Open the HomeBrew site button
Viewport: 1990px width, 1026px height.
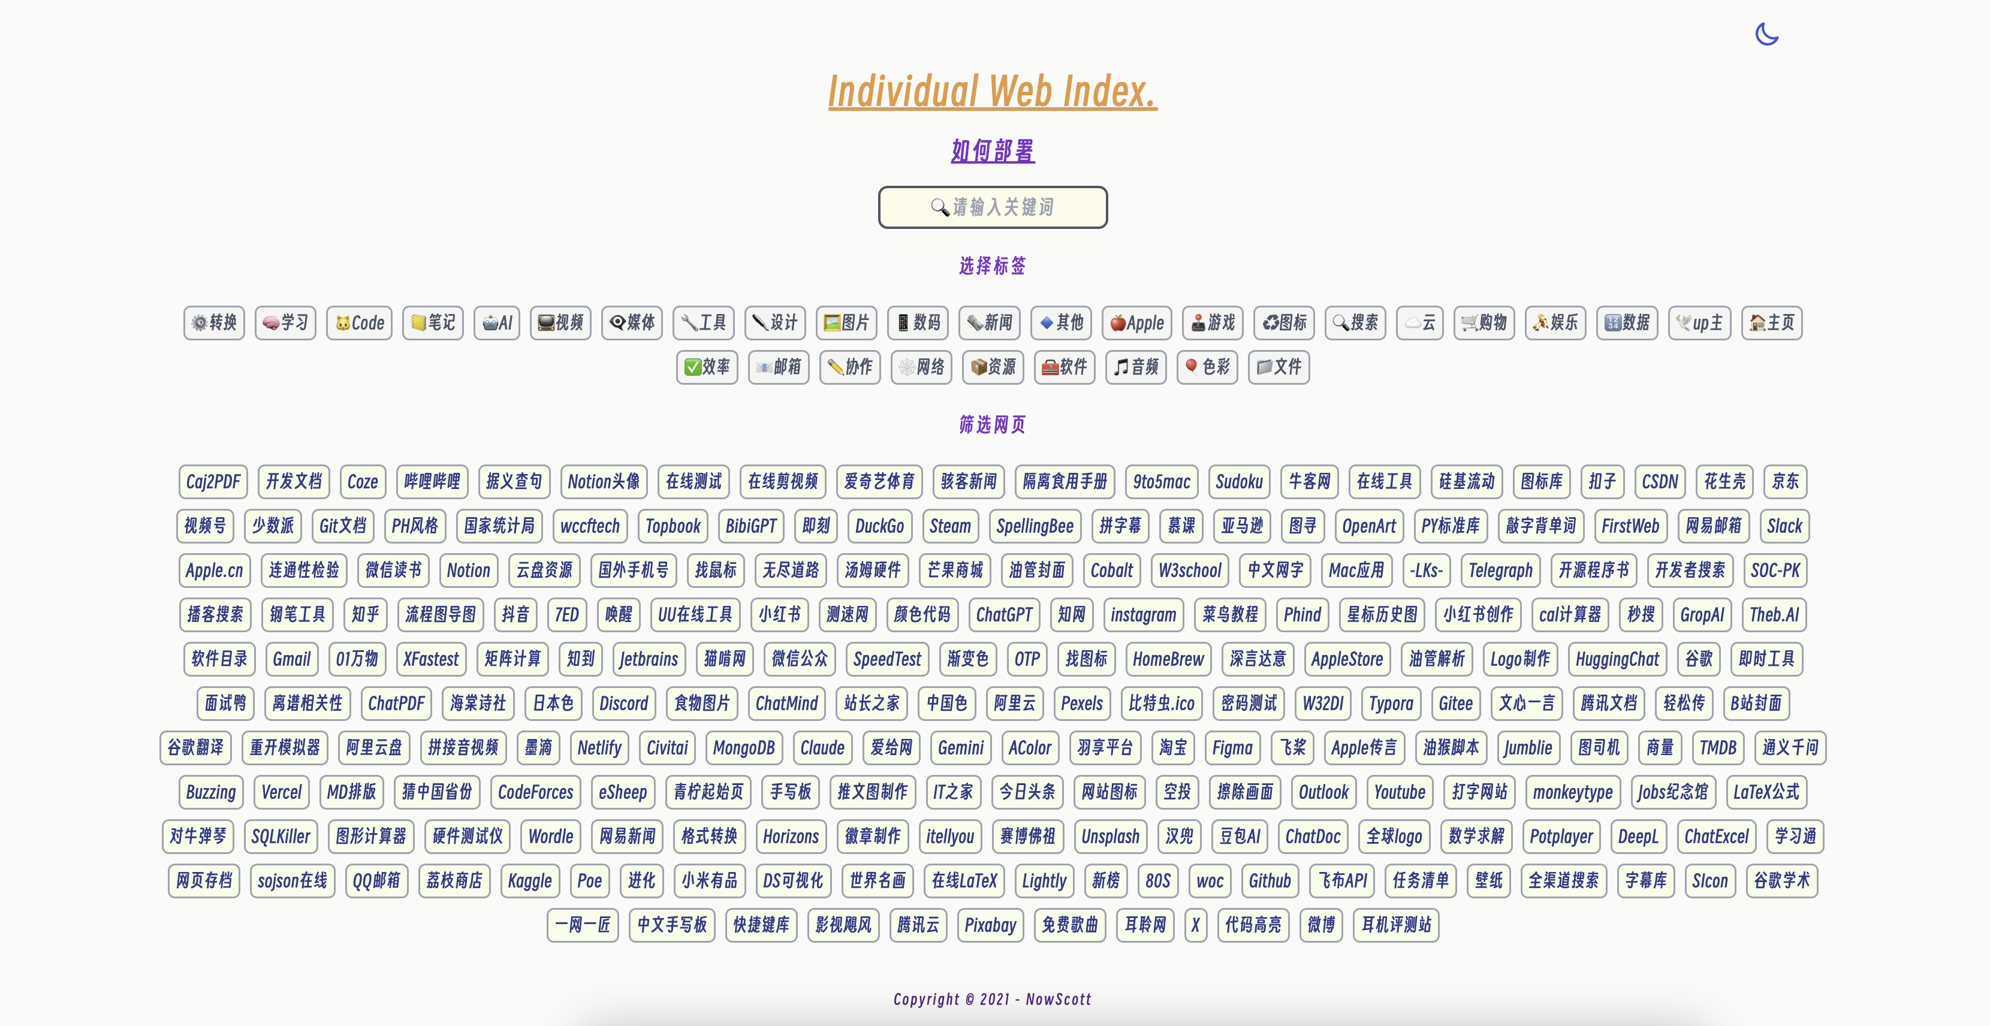coord(1168,659)
